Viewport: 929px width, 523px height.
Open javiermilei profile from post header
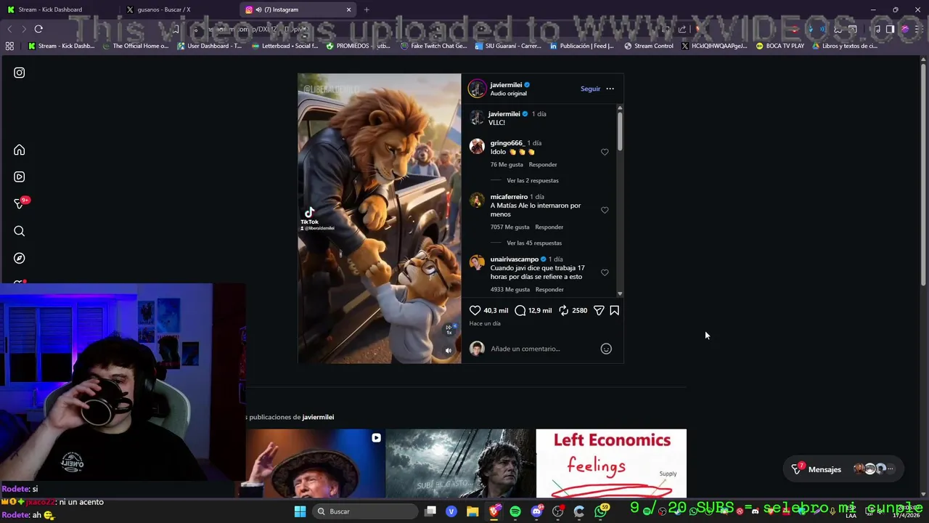506,85
